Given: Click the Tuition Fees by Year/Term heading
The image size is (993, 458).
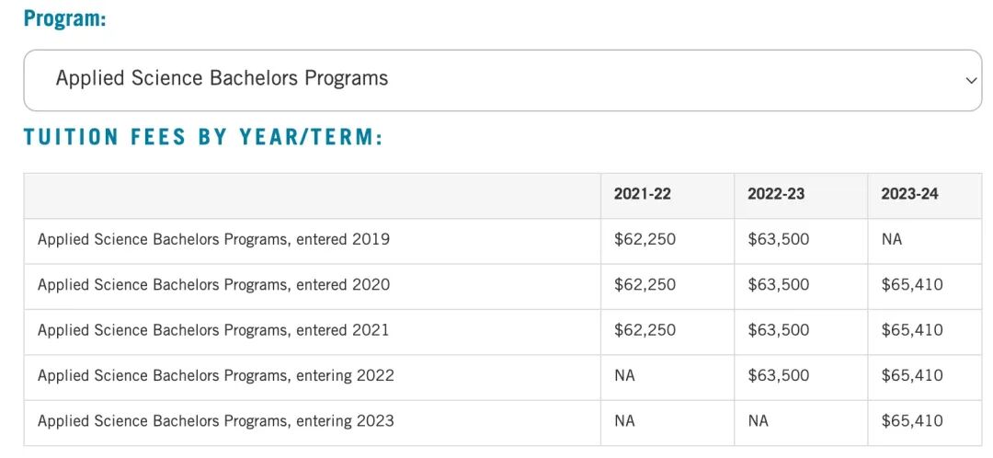Looking at the screenshot, I should tap(203, 138).
